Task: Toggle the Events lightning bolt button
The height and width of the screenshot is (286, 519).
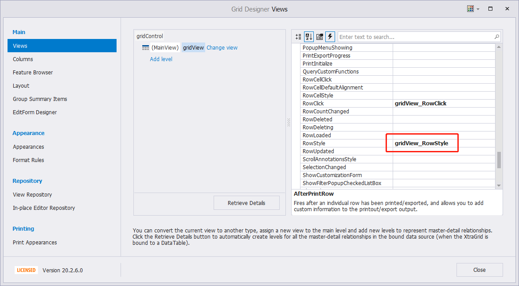Action: click(x=330, y=37)
